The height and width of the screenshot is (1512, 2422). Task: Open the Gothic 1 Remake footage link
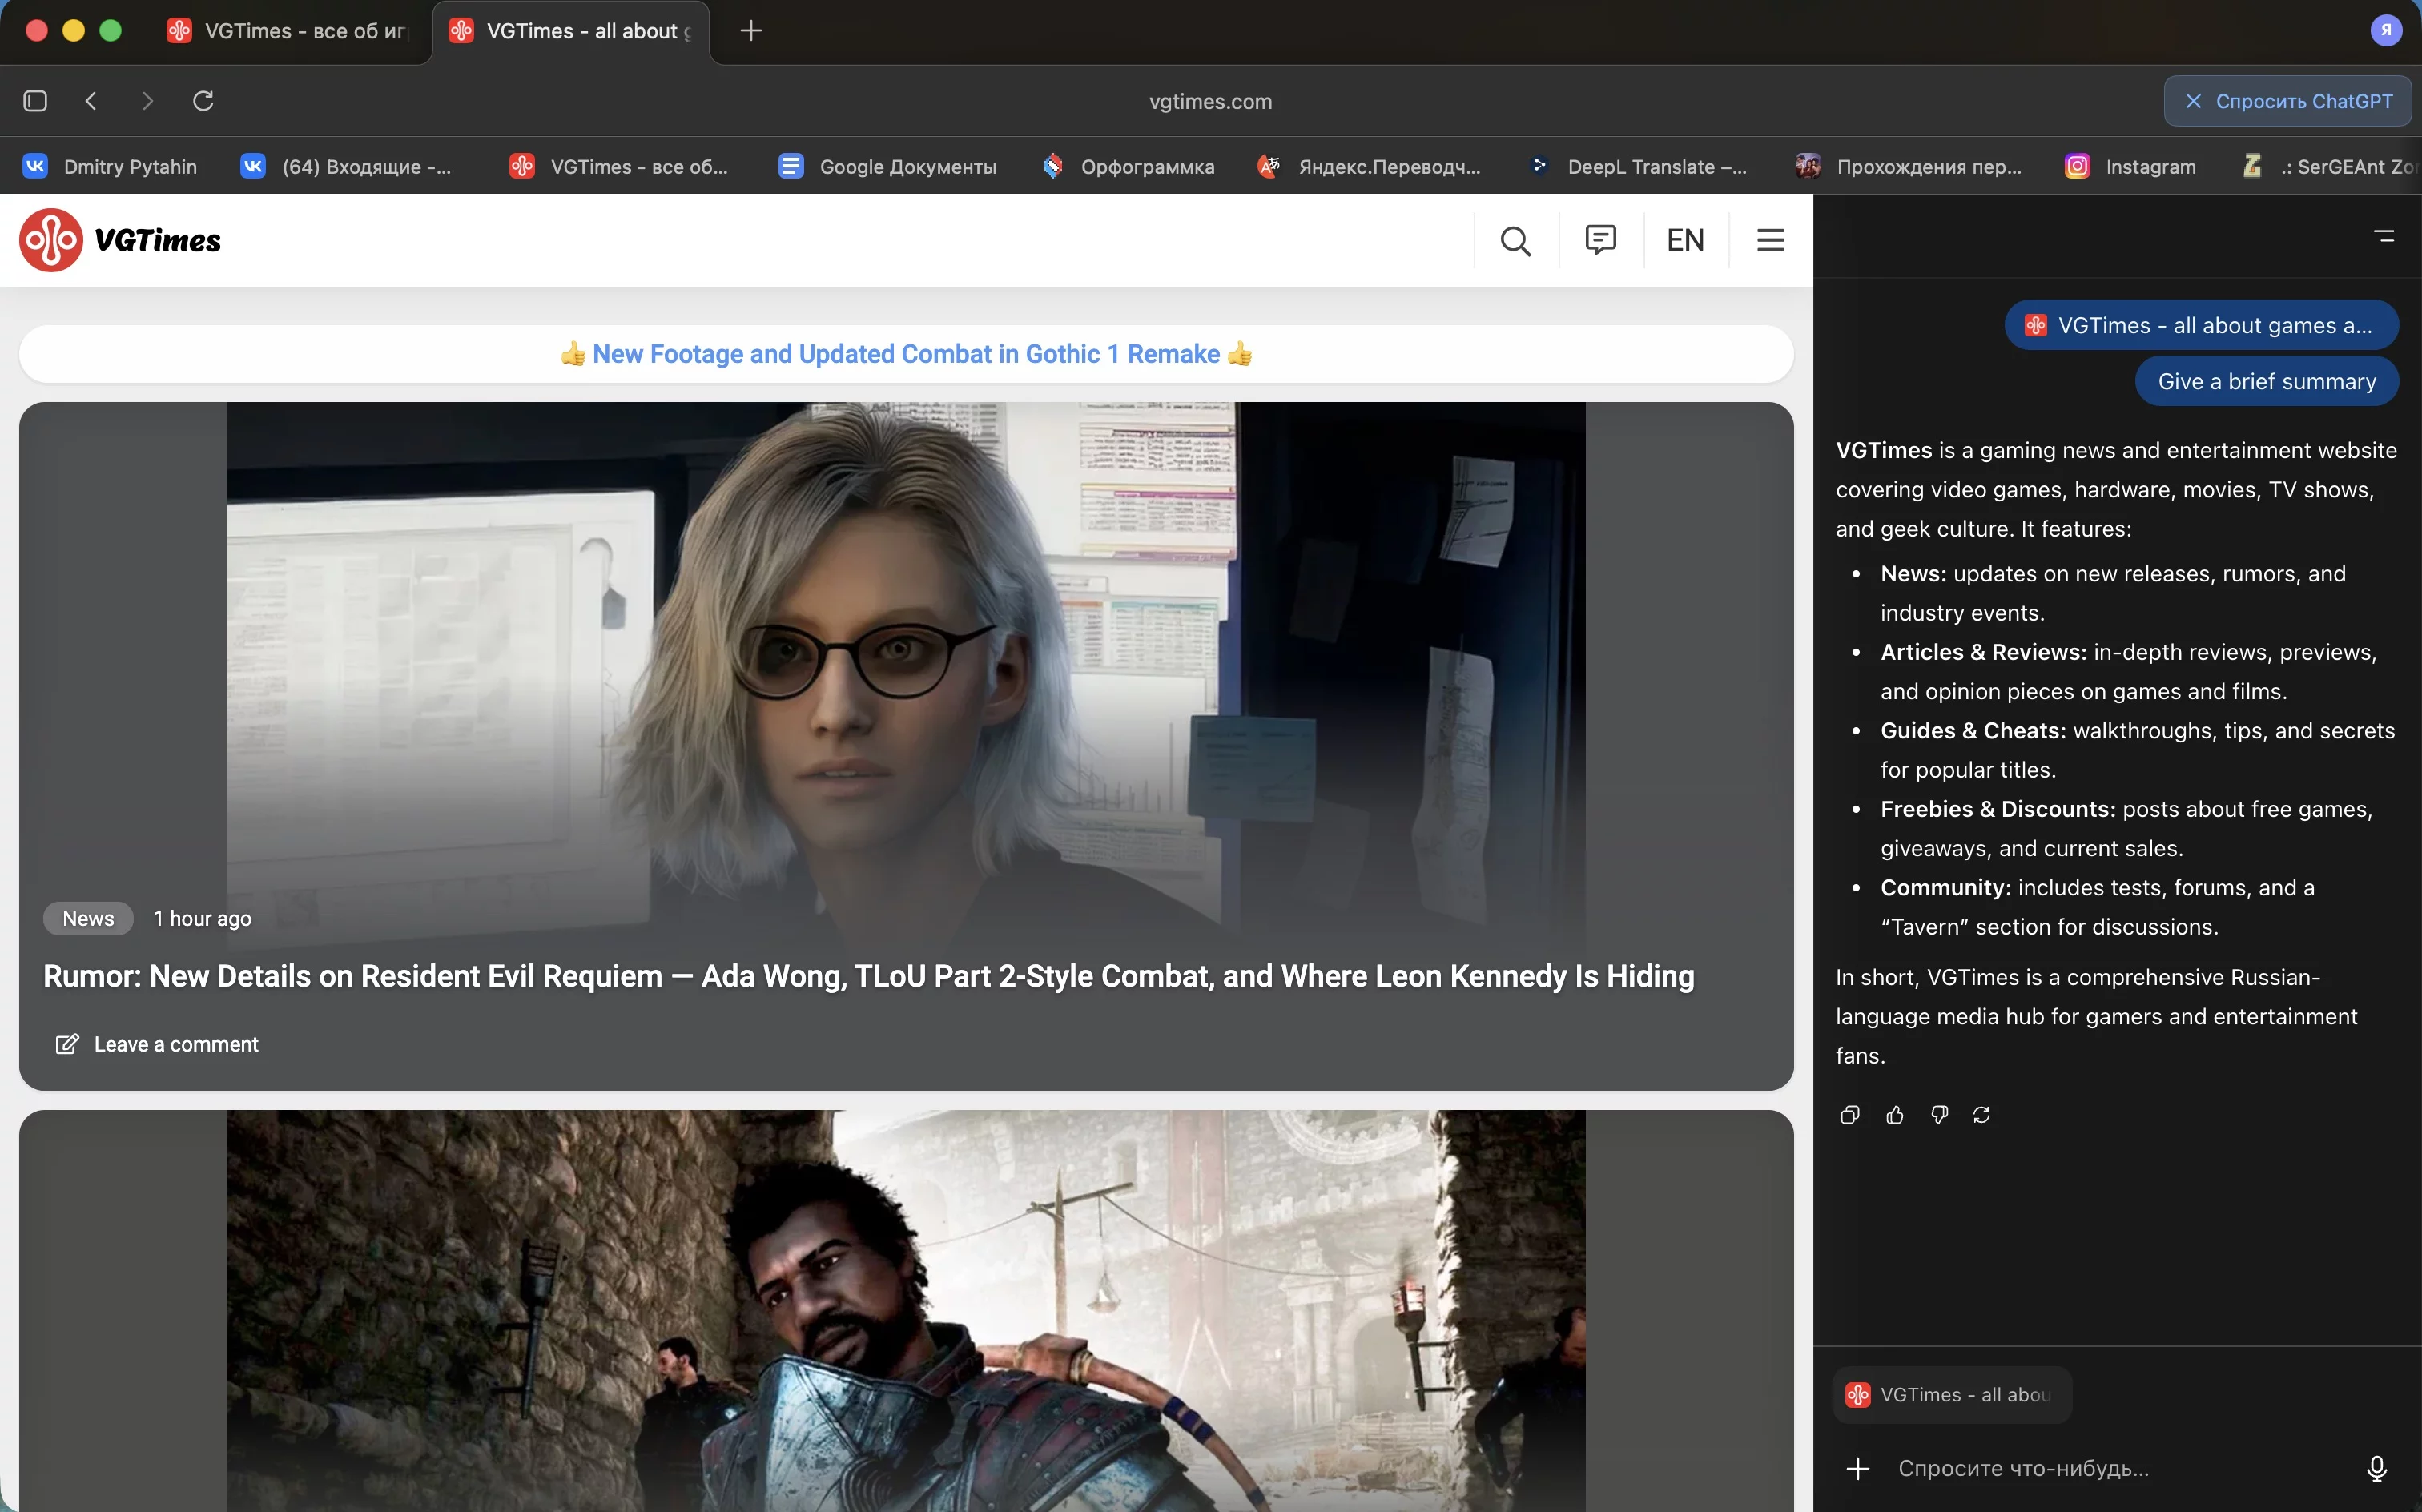click(x=905, y=354)
